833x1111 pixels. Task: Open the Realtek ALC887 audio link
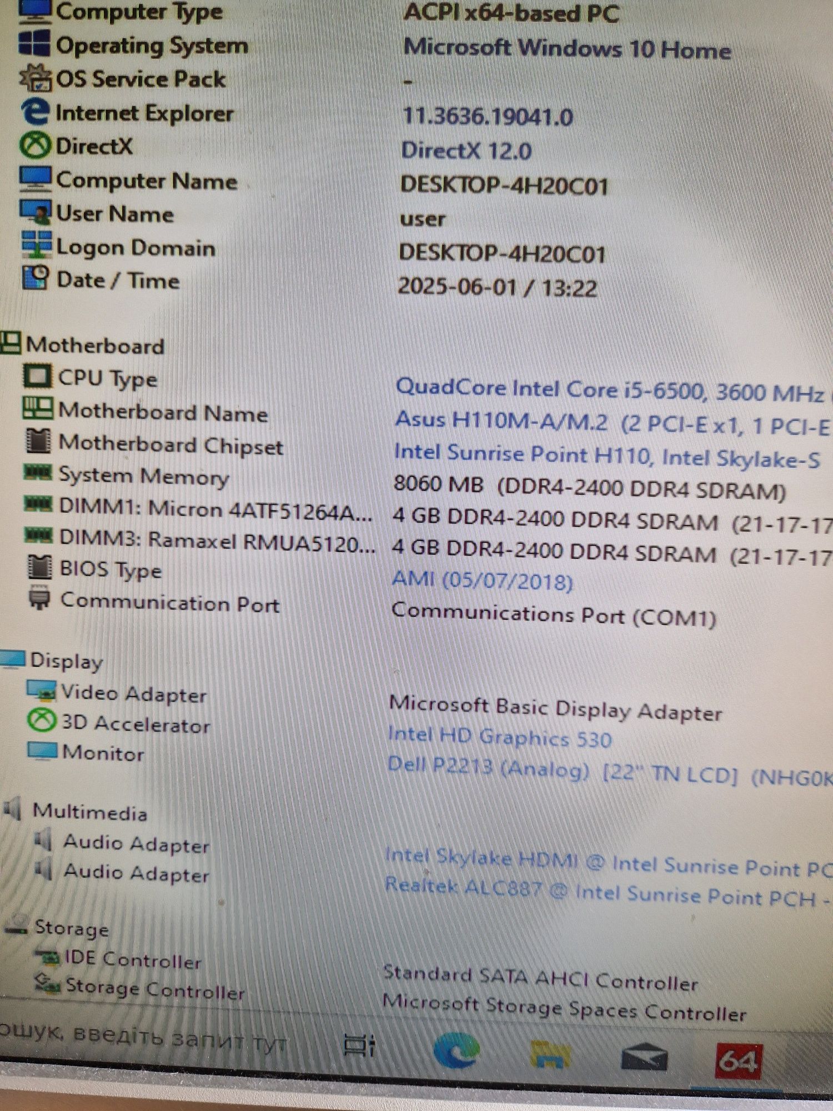coord(606,892)
